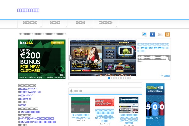Click JOIN NOW on bet365 banner
This screenshot has width=189, height=126.
(57, 43)
